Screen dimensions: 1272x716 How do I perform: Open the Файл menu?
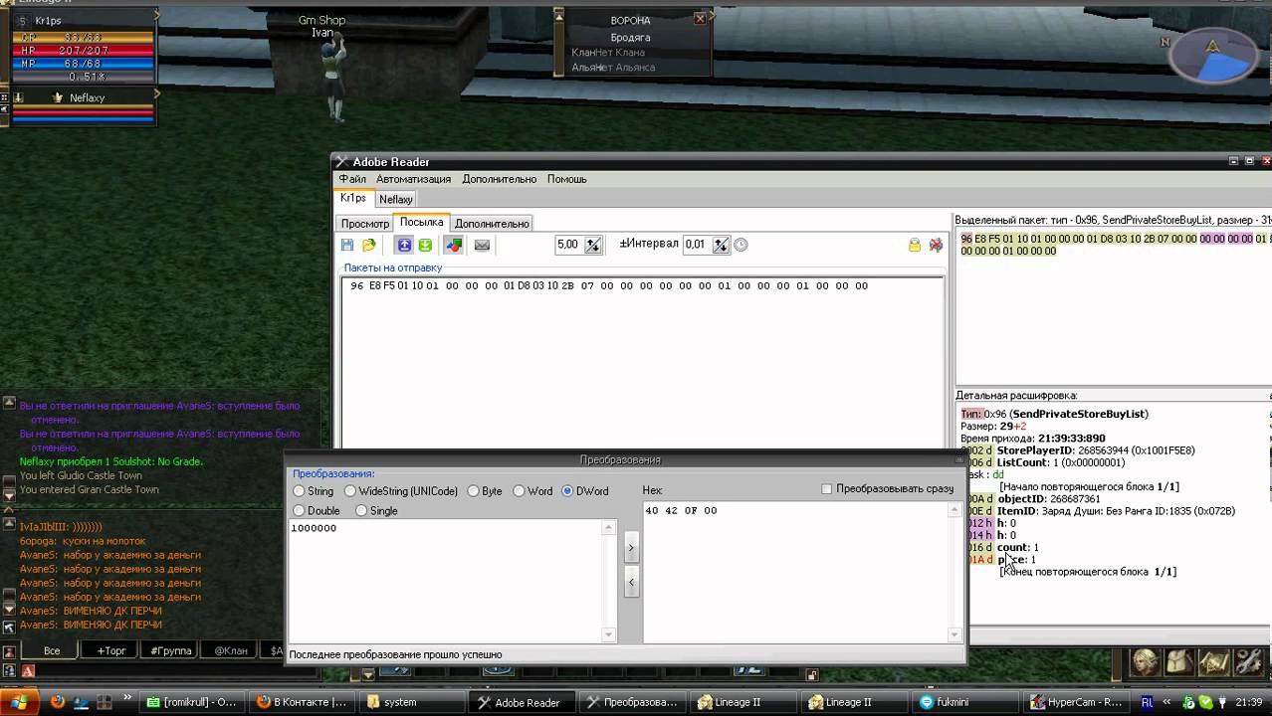pos(352,179)
